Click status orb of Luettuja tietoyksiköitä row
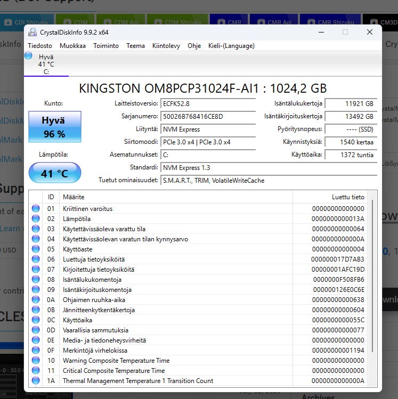This screenshot has height=399, width=398. coord(36,259)
